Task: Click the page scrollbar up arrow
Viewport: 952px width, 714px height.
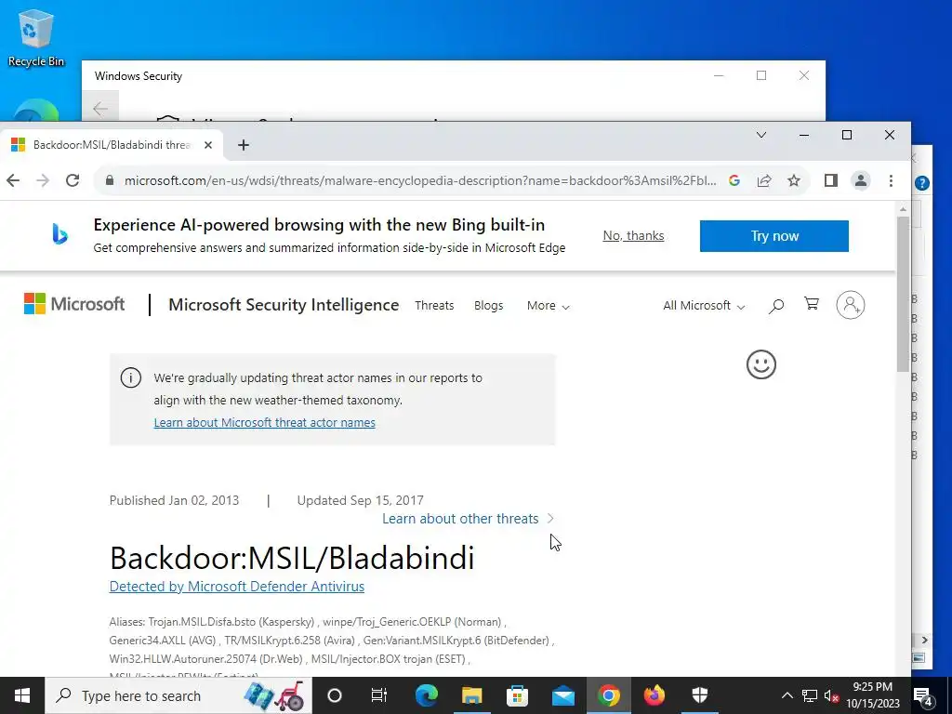Action: (x=903, y=209)
